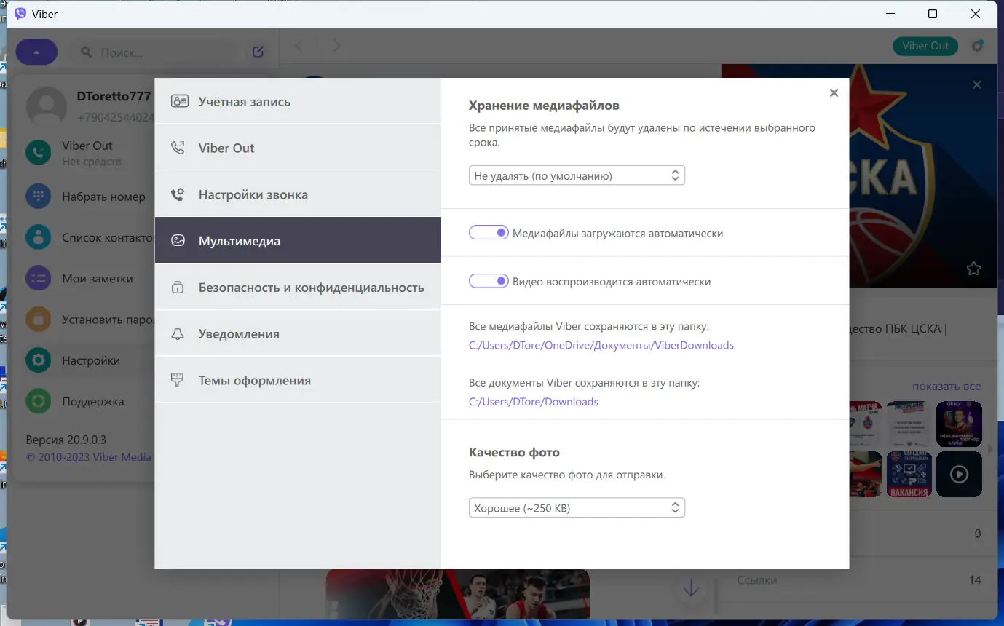Disable automatic media file downloads
1004x626 pixels.
[x=489, y=232]
